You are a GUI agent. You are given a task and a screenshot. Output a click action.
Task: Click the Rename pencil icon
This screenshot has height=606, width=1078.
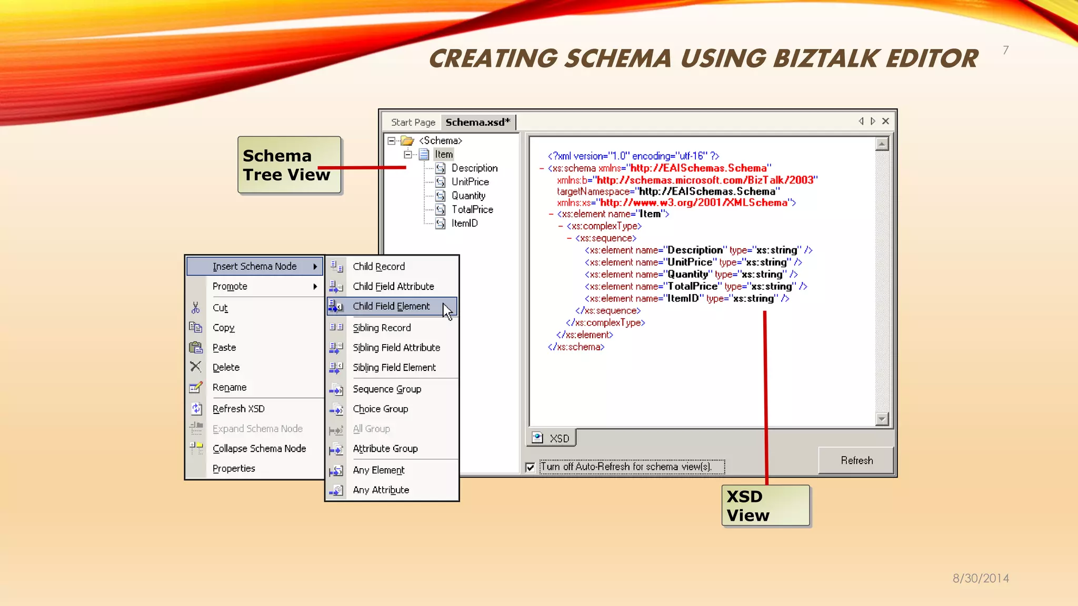[196, 387]
